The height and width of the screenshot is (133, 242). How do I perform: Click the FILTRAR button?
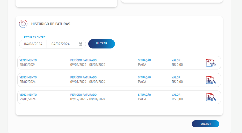pyautogui.click(x=101, y=44)
